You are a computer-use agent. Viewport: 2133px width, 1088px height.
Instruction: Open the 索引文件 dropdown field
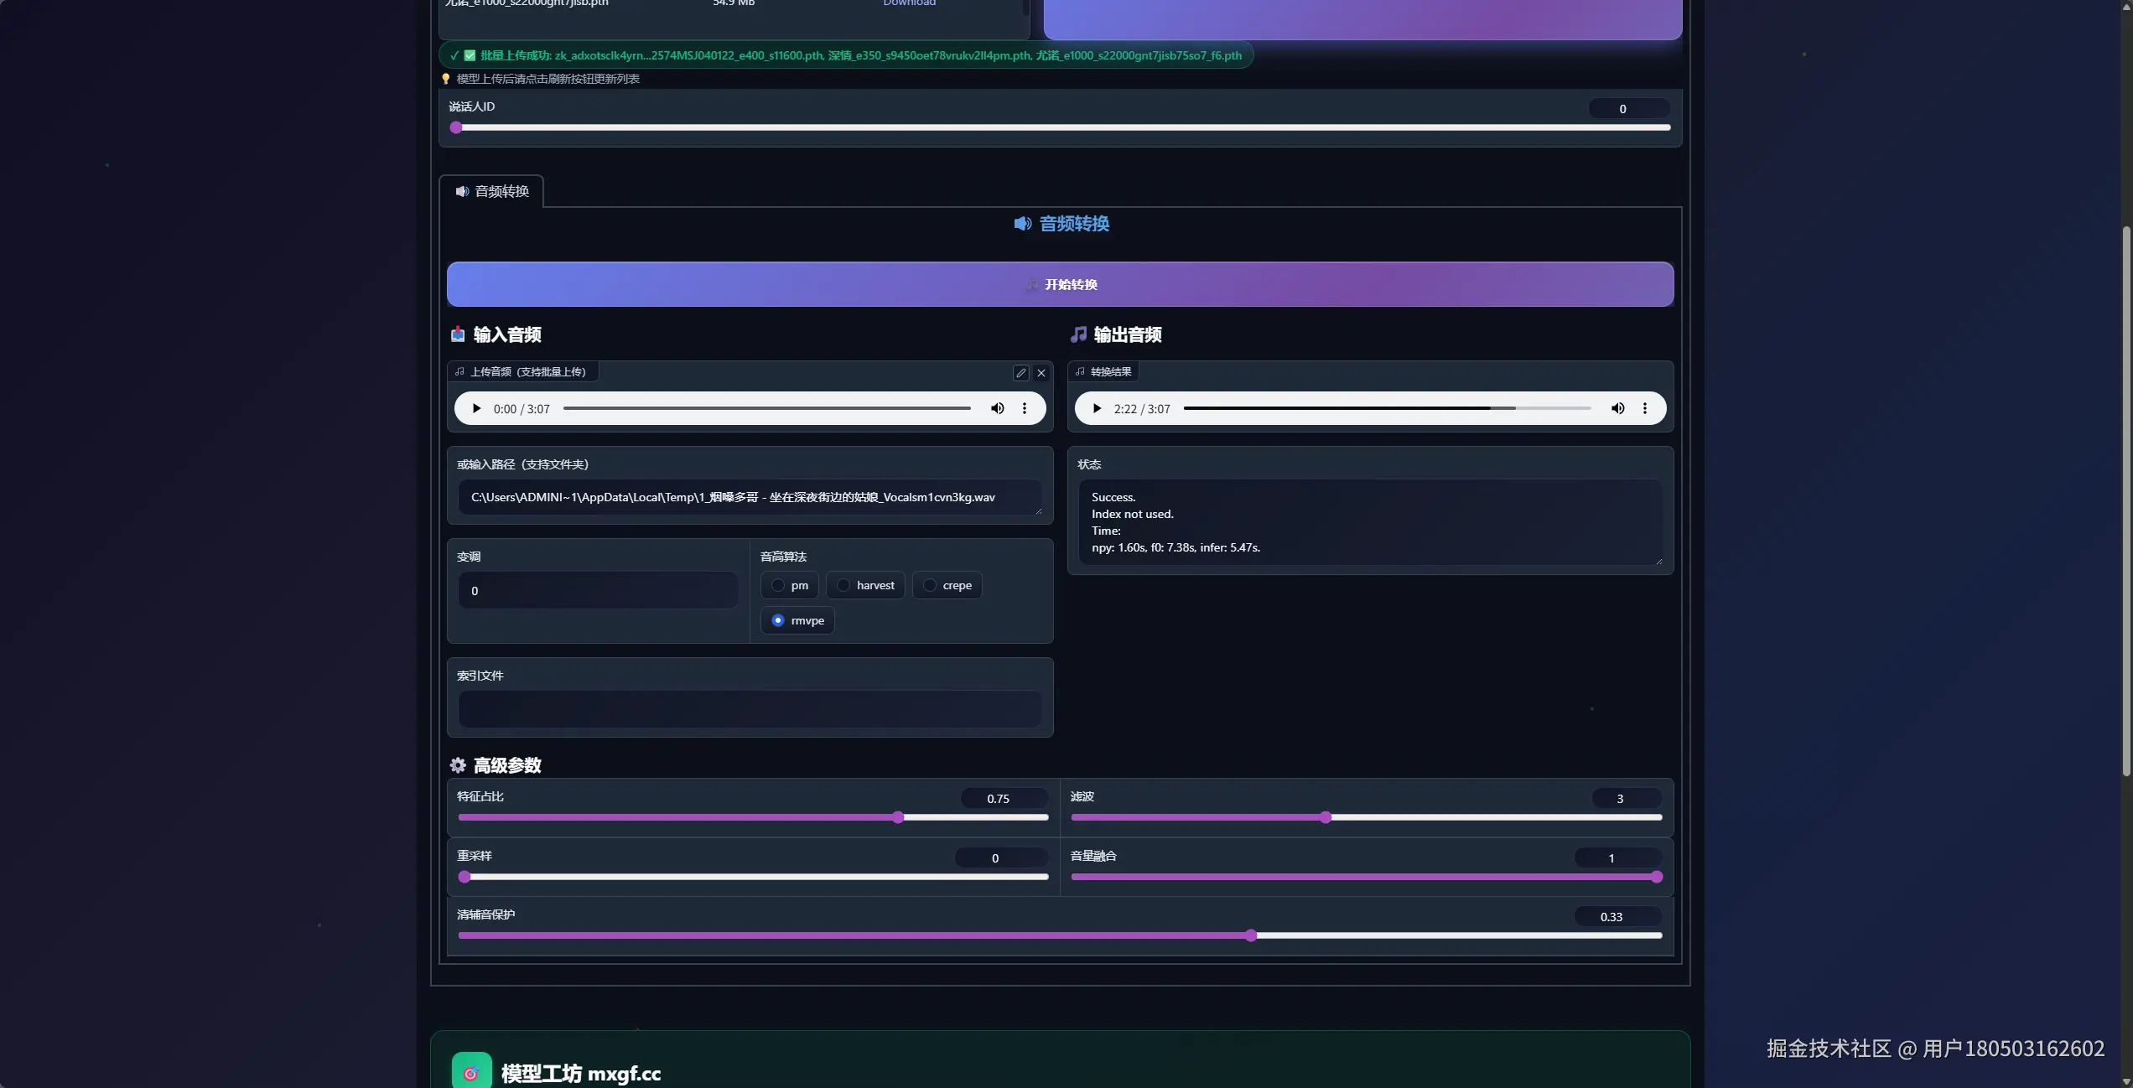pos(750,710)
